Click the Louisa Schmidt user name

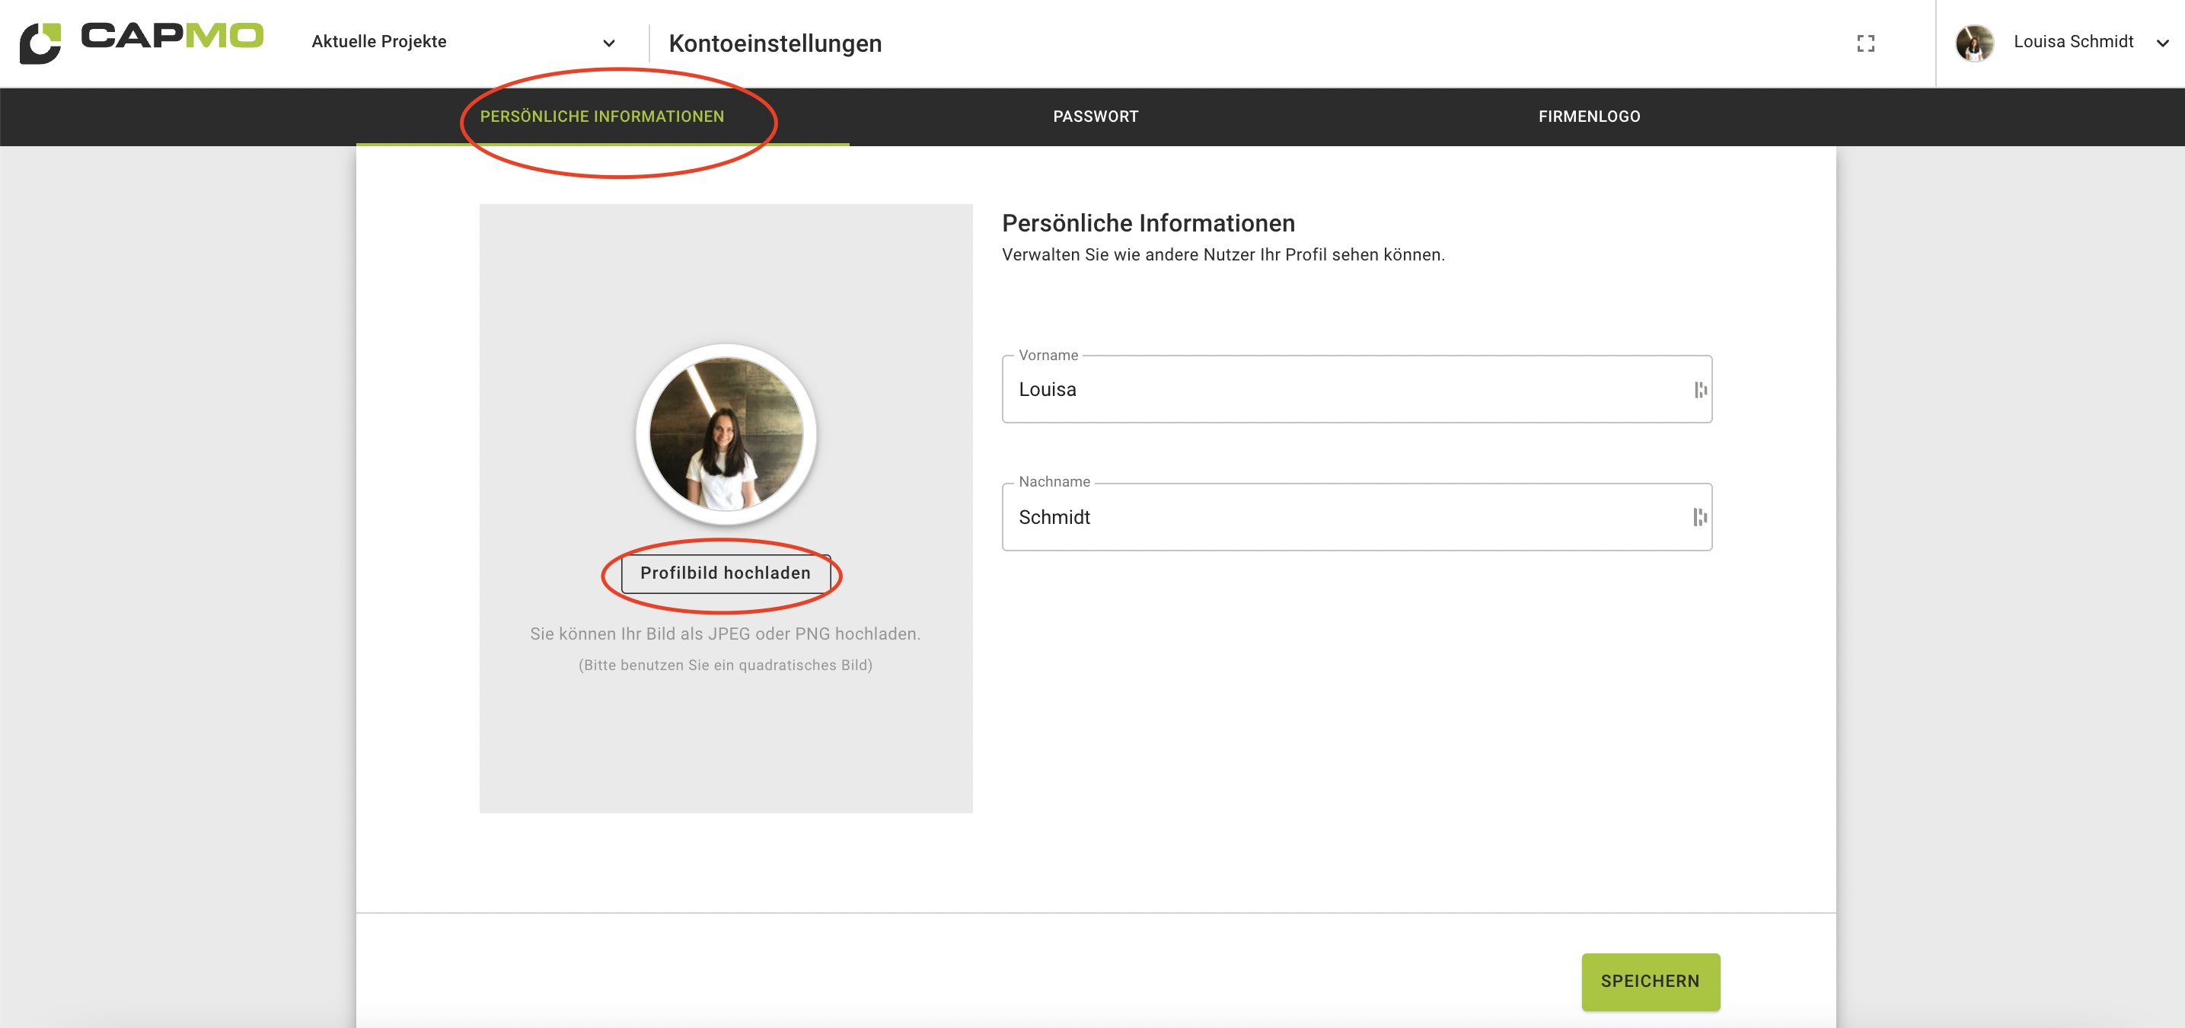(2072, 42)
